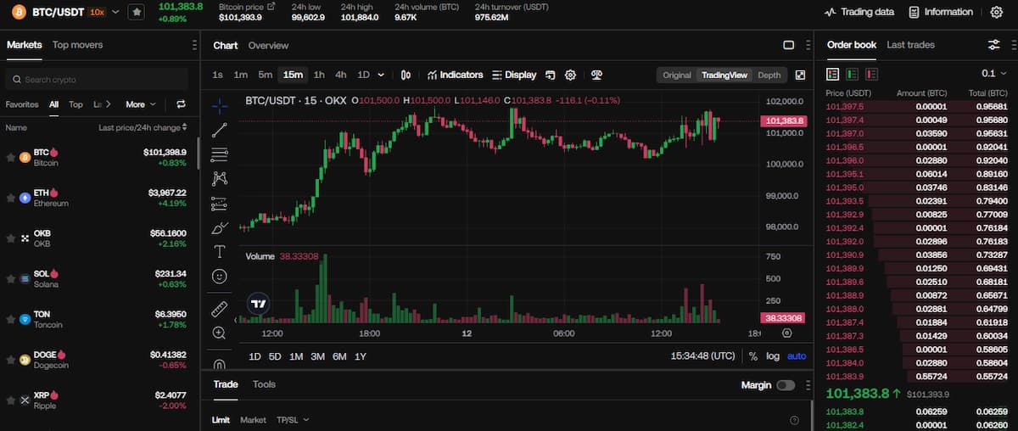Image resolution: width=1018 pixels, height=431 pixels.
Task: Expand more timeframe intervals chevron
Action: (381, 75)
